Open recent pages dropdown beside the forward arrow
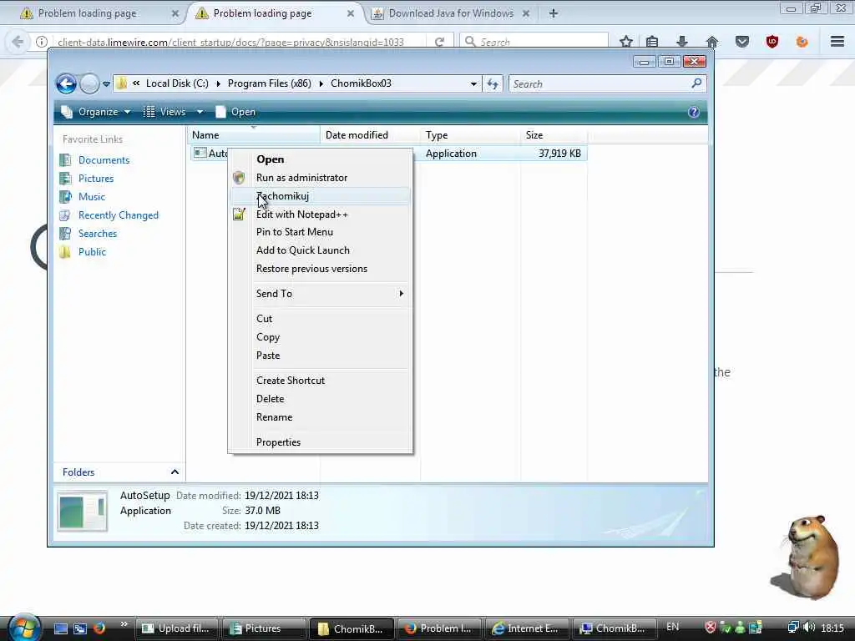 pos(106,84)
